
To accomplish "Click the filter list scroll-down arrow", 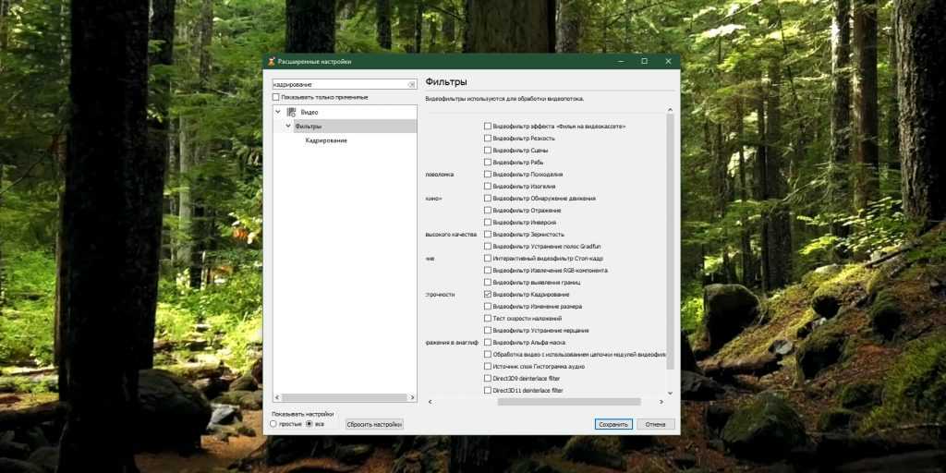I will click(671, 391).
